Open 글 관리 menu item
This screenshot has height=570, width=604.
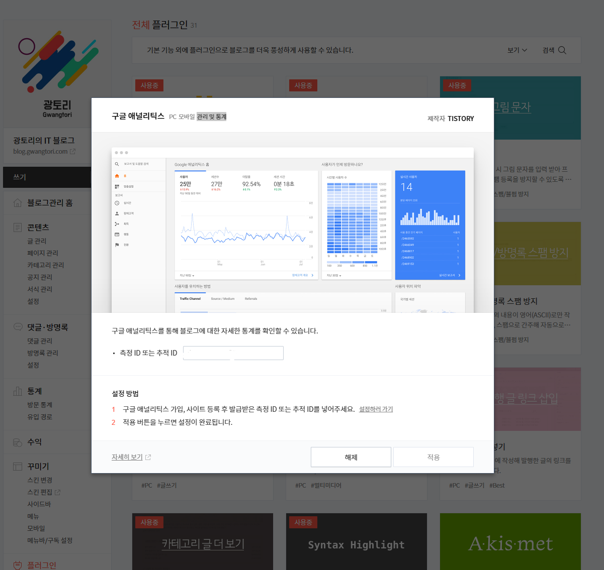pyautogui.click(x=37, y=241)
